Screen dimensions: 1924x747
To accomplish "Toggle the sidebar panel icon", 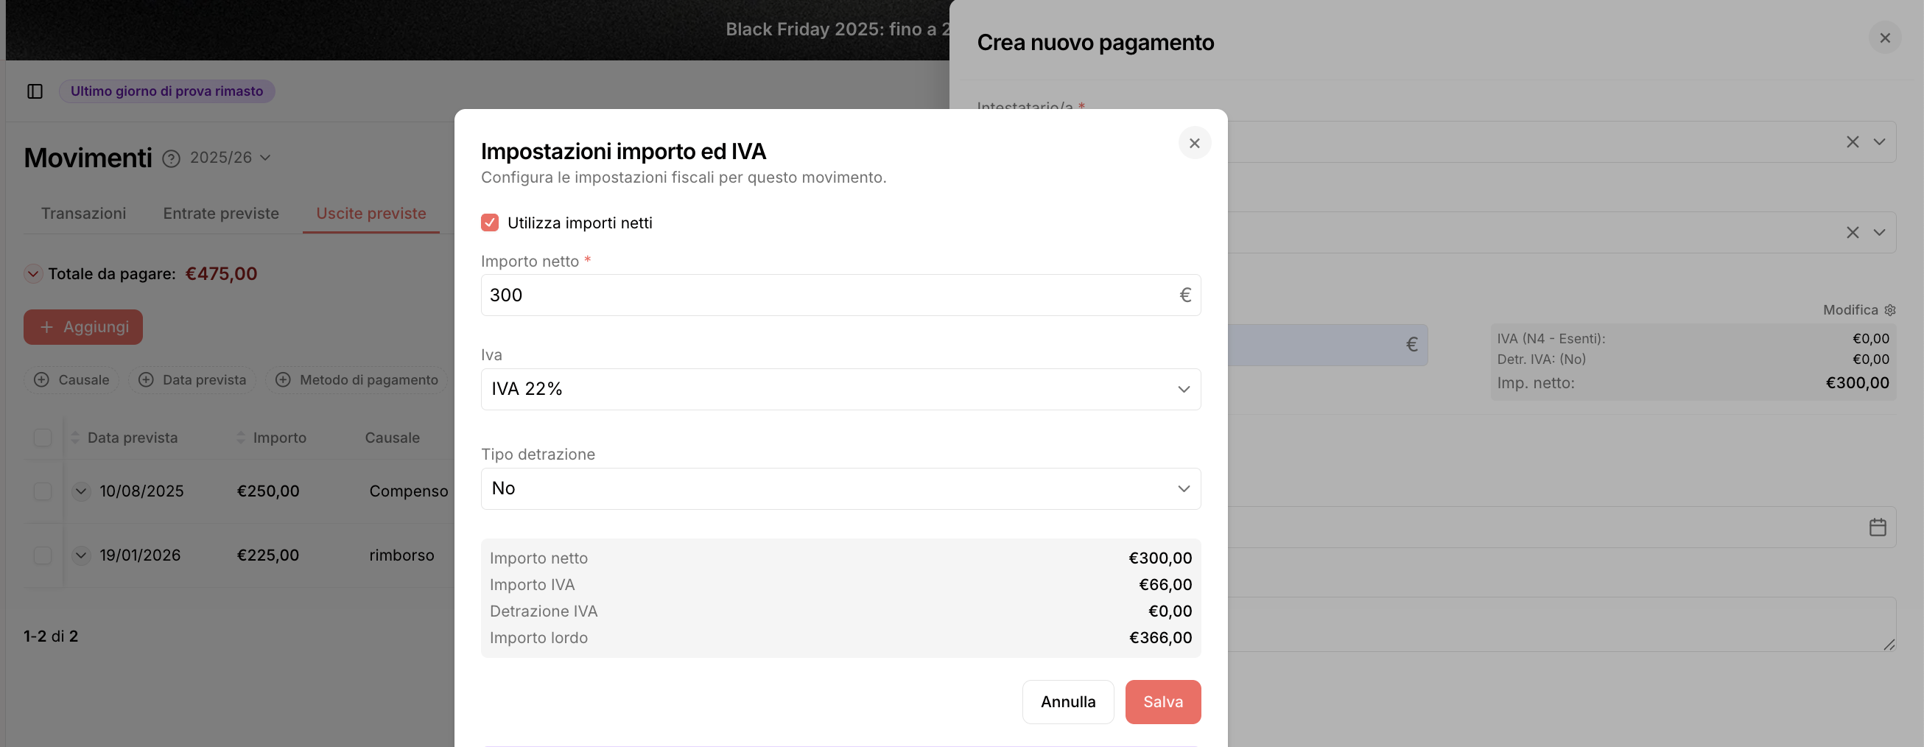I will [x=35, y=91].
